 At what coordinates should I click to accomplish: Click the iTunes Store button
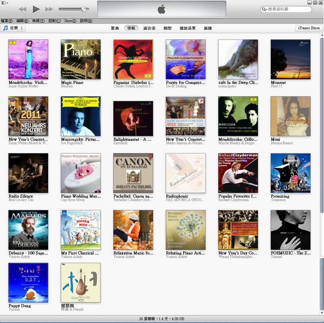[309, 28]
